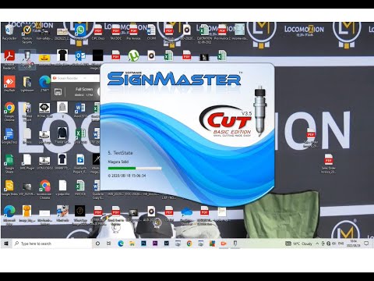Select the SignMaster cutter desktop shortcut
374x281 pixels.
point(27,60)
